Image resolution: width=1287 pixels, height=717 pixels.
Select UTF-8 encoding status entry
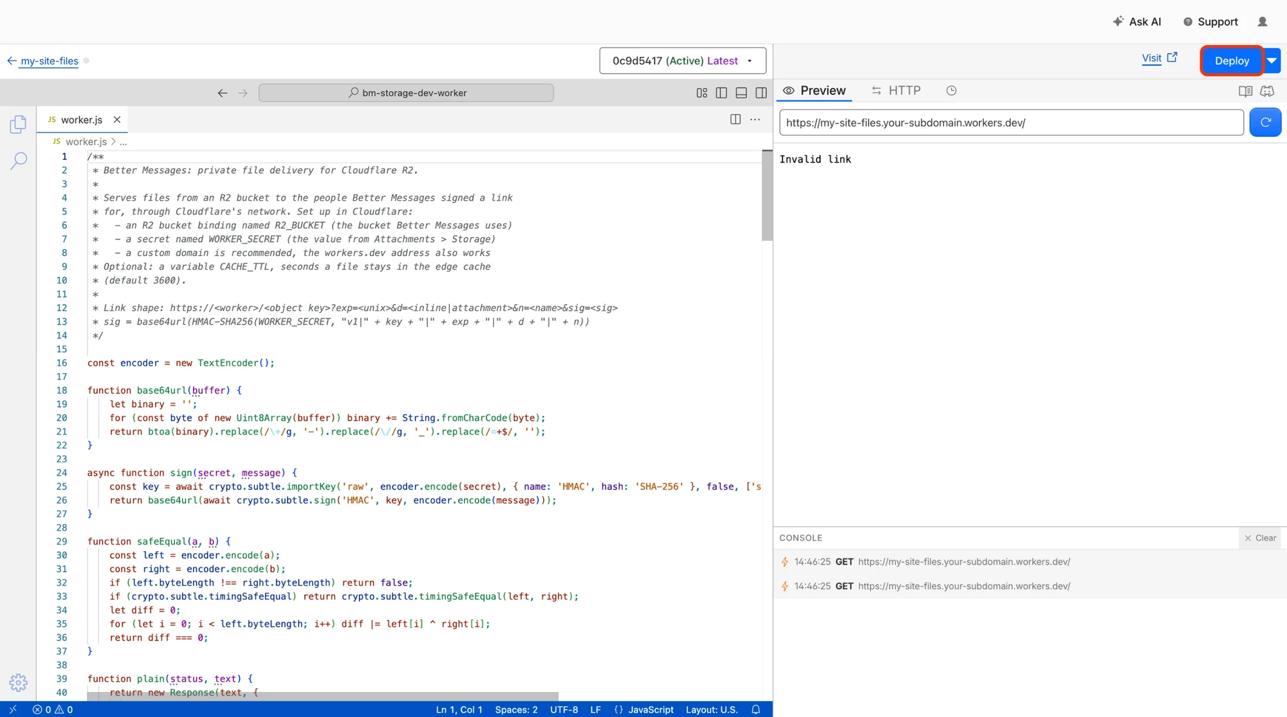point(564,709)
